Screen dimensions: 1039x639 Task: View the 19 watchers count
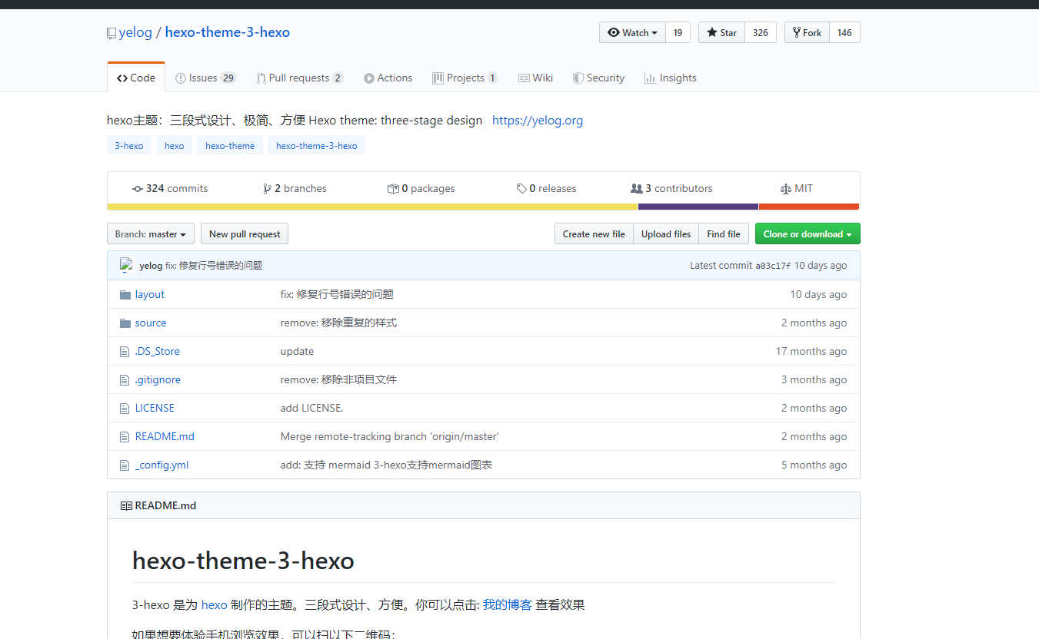coord(678,32)
